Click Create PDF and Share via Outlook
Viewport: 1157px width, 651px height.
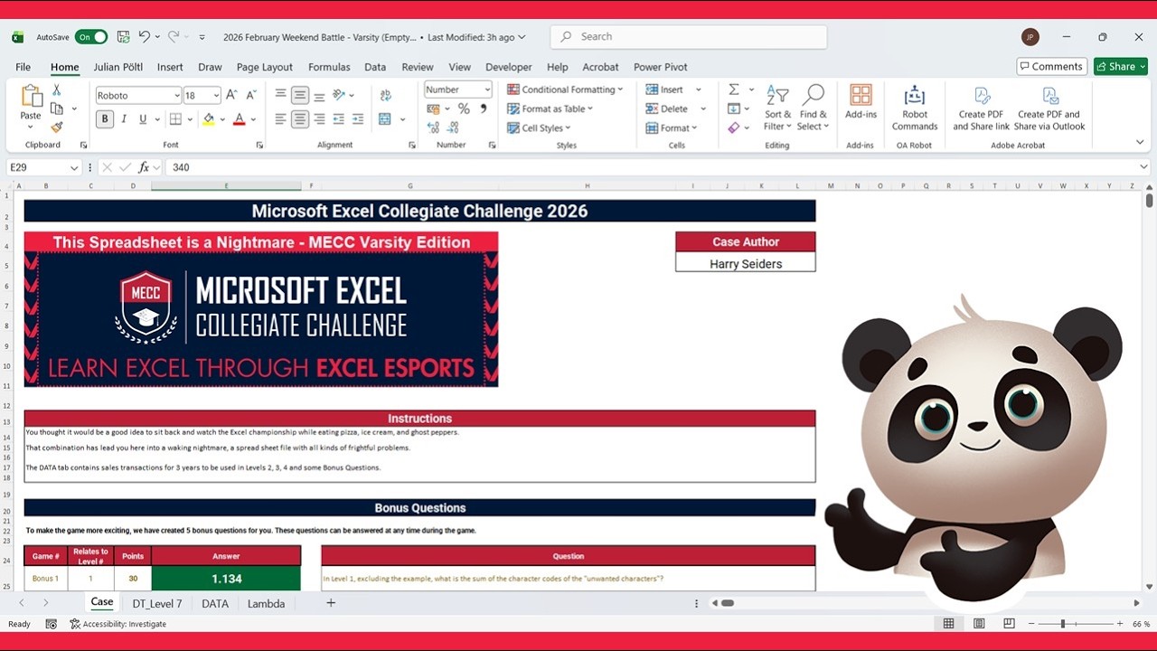(1049, 108)
